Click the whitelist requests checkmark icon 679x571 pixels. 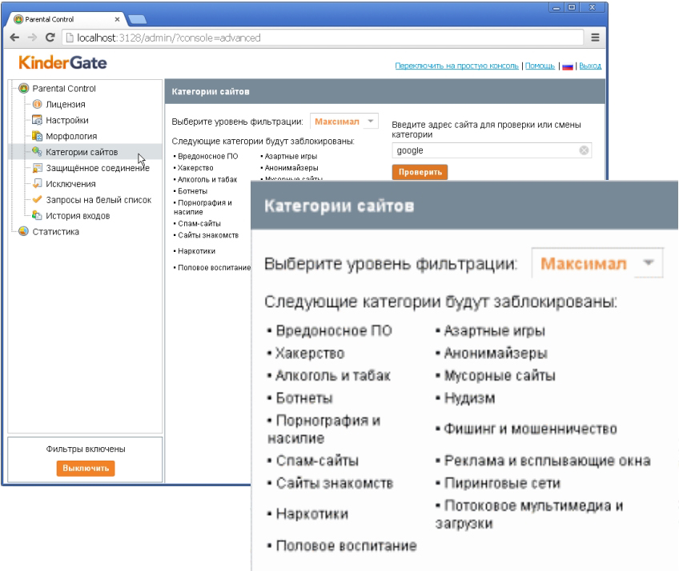pos(37,200)
